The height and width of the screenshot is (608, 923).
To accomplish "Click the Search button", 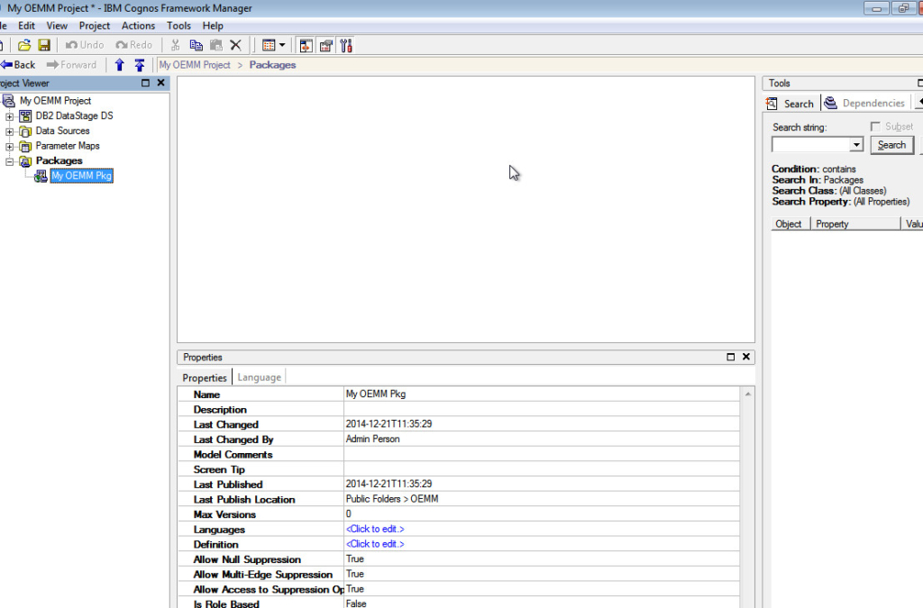I will click(x=891, y=145).
